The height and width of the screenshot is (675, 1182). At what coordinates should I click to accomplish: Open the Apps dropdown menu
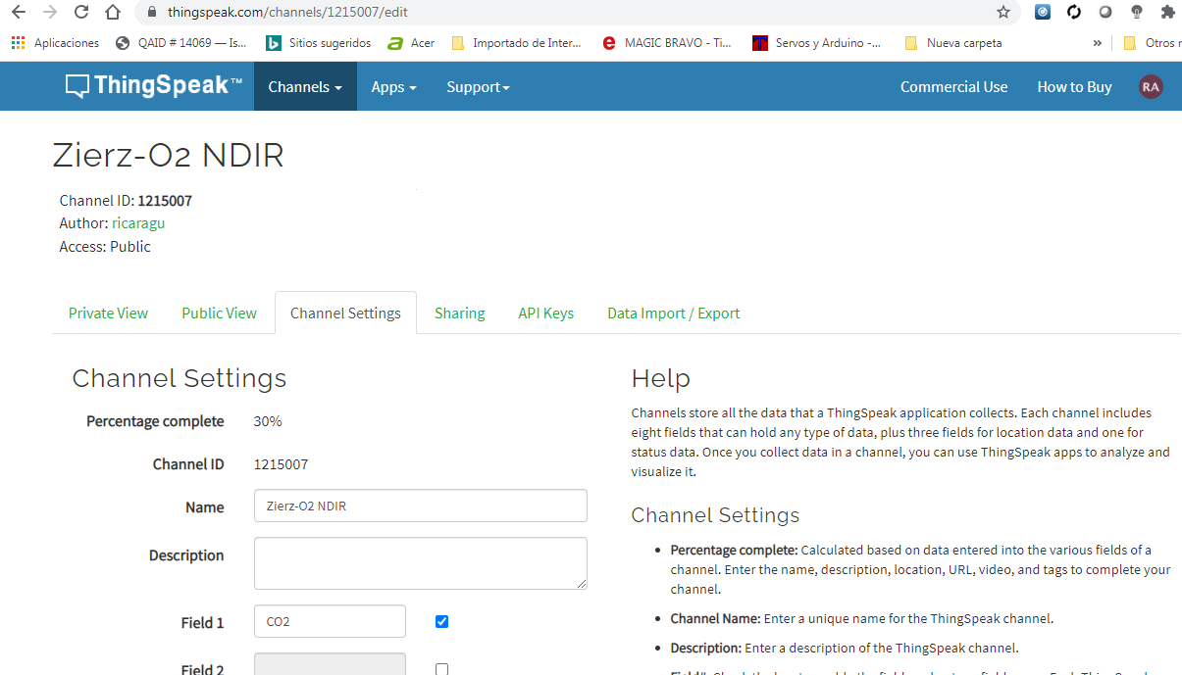click(x=393, y=86)
